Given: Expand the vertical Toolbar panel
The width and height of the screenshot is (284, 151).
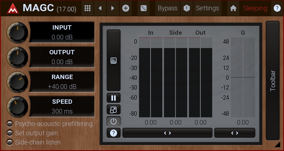Looking at the screenshot, I should (x=273, y=81).
